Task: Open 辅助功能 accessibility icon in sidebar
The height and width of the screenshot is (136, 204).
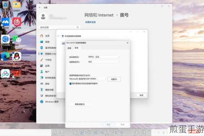Action: click(x=41, y=90)
